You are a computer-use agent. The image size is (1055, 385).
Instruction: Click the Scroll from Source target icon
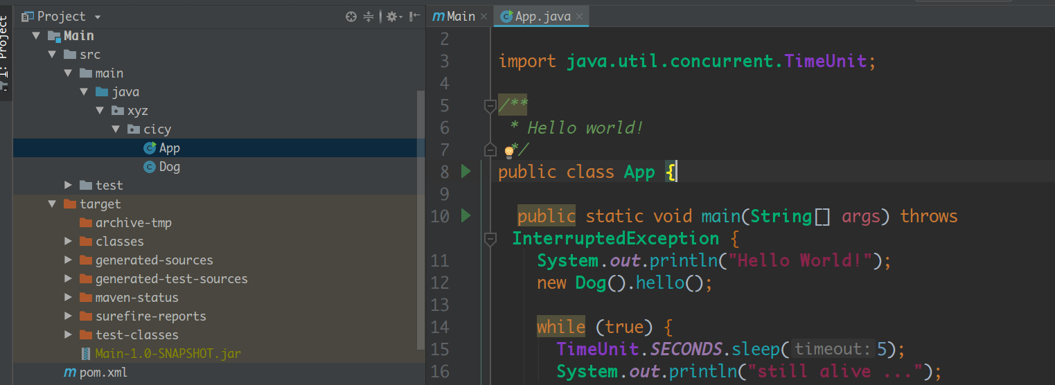tap(351, 17)
